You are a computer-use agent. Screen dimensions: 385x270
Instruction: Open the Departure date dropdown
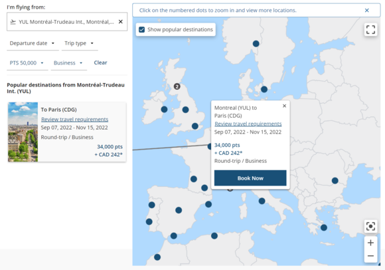pos(33,43)
